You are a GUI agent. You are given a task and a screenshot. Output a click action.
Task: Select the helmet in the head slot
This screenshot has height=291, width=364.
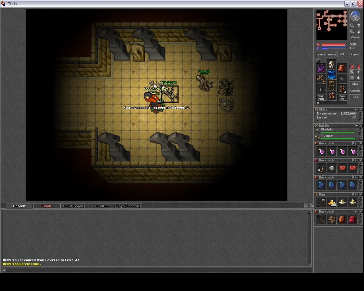click(x=332, y=64)
